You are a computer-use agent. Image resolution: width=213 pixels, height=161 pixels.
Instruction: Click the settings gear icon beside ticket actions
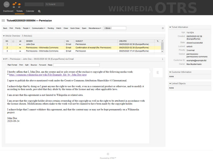[x=163, y=28]
